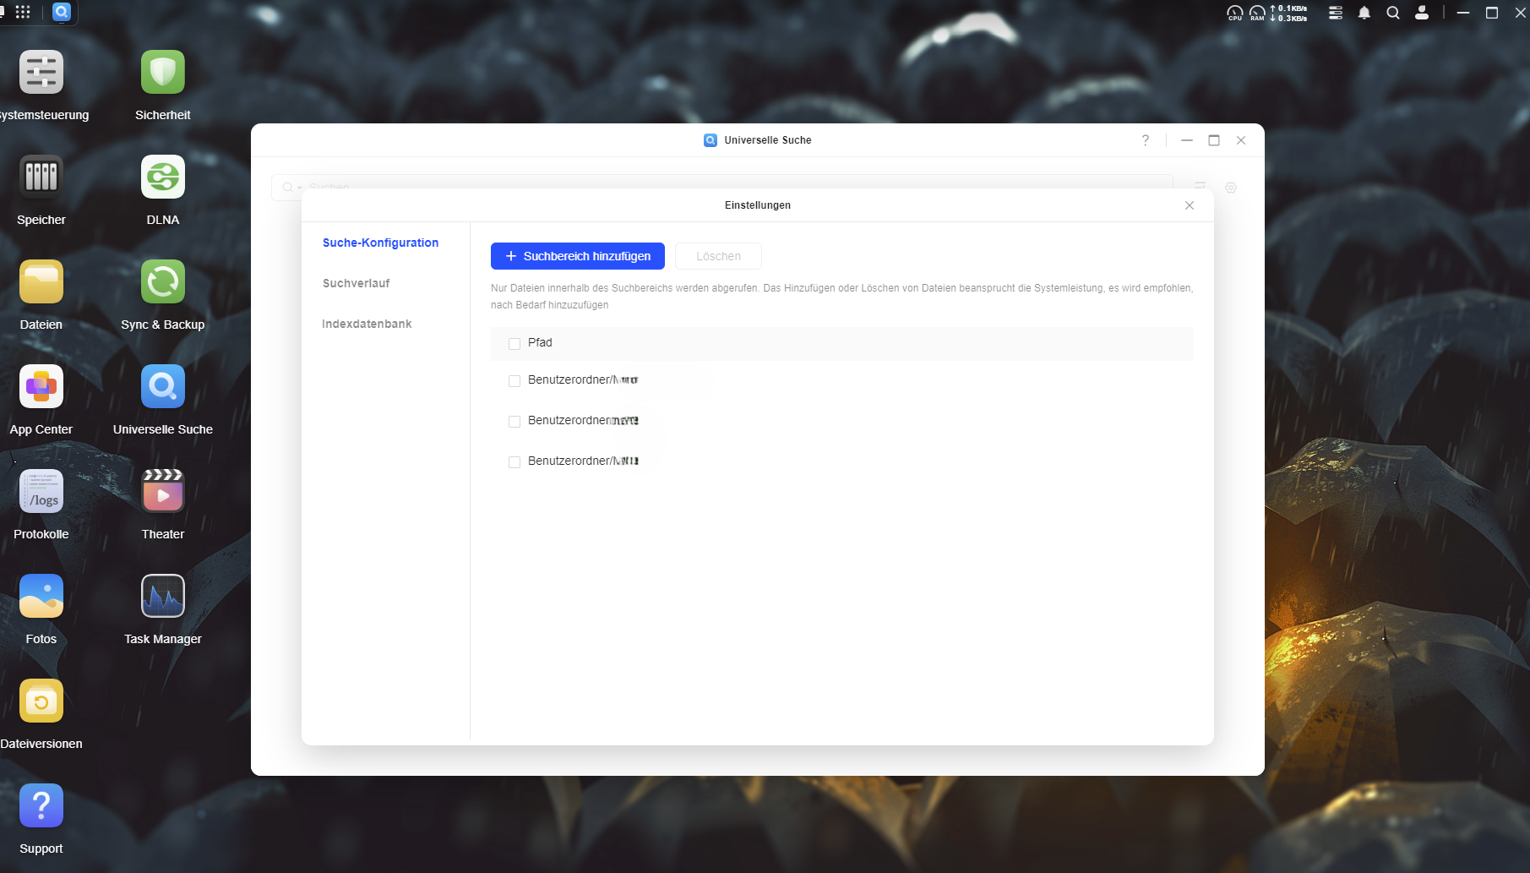Tick the first Benutzerordner row checkbox
This screenshot has height=873, width=1530.
(x=515, y=381)
